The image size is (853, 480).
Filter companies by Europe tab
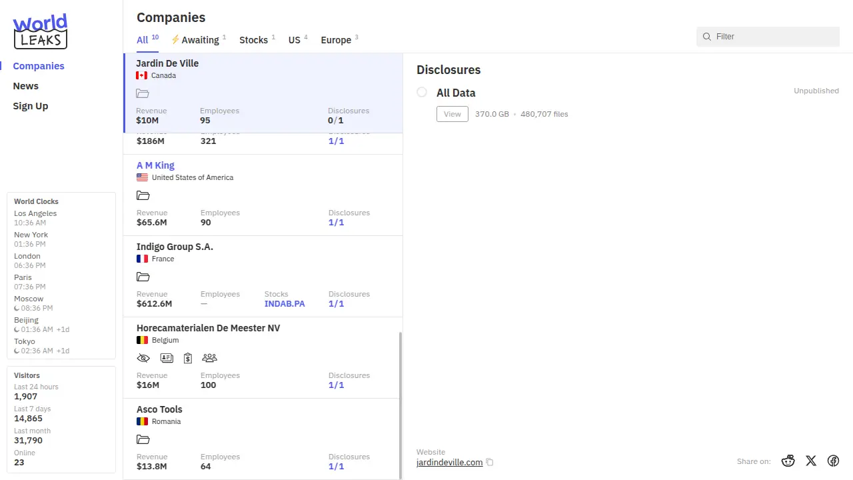pyautogui.click(x=337, y=40)
